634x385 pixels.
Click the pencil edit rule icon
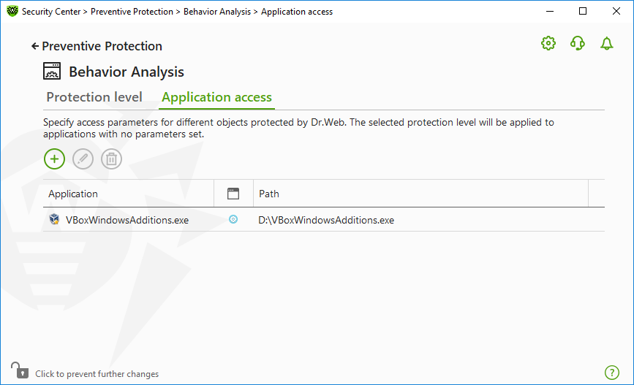pos(83,159)
